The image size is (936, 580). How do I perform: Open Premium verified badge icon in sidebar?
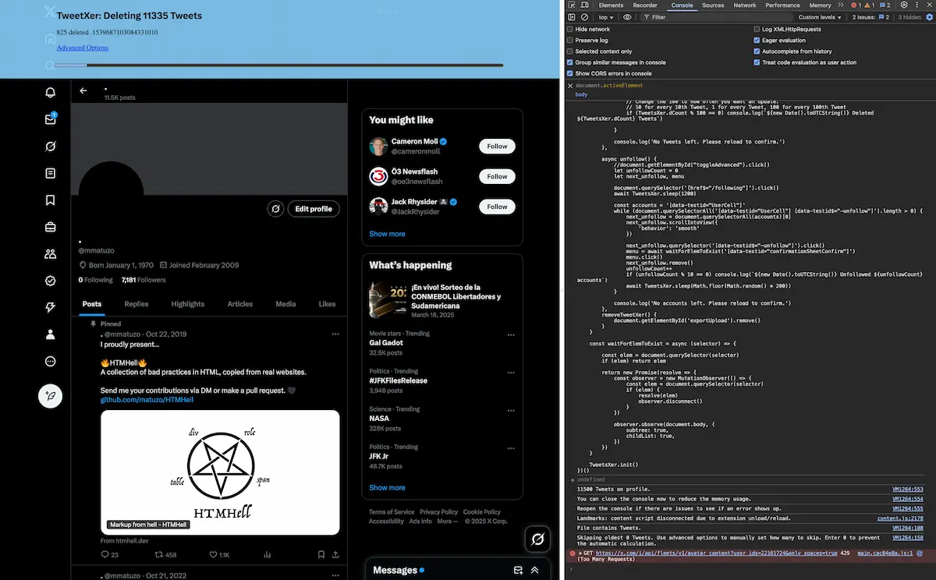[x=51, y=281]
